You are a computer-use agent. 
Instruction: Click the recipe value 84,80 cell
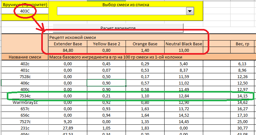click(68, 50)
